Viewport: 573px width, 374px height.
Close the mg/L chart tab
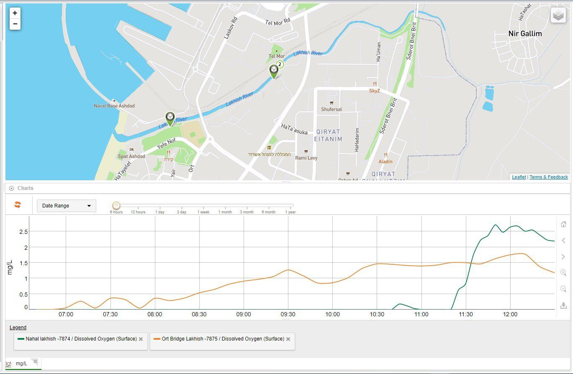[36, 361]
